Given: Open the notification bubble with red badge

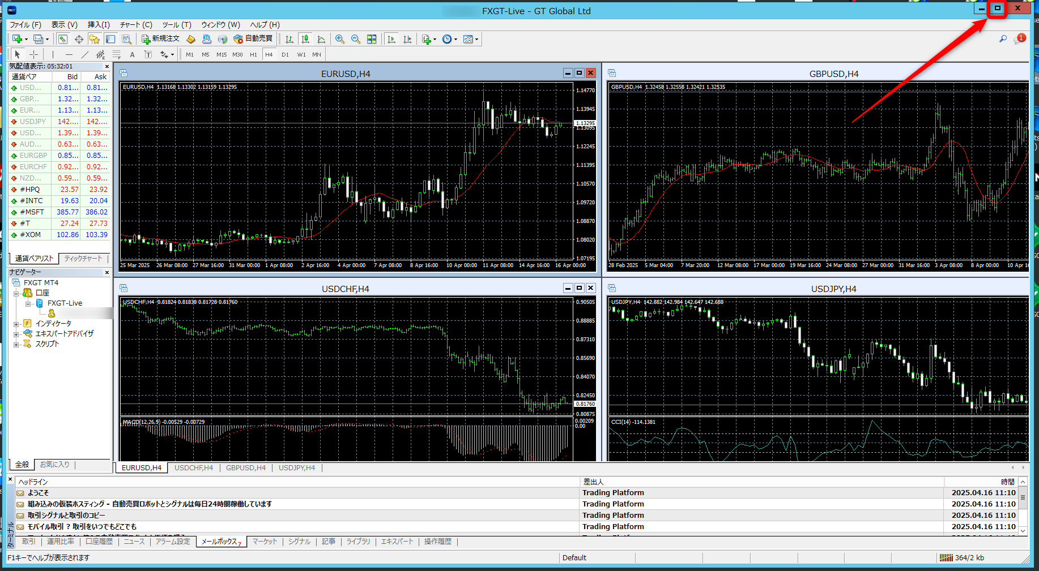Looking at the screenshot, I should tap(1020, 39).
